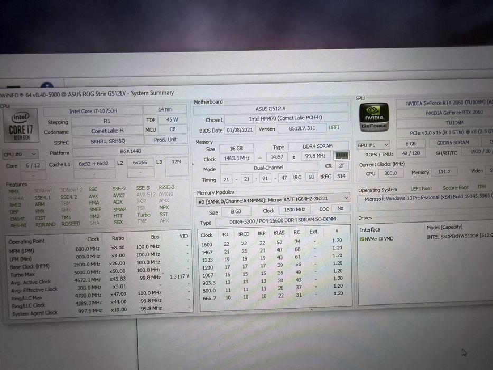Image resolution: width=493 pixels, height=370 pixels.
Task: Click the 1.3117 V VID value
Action: point(179,276)
